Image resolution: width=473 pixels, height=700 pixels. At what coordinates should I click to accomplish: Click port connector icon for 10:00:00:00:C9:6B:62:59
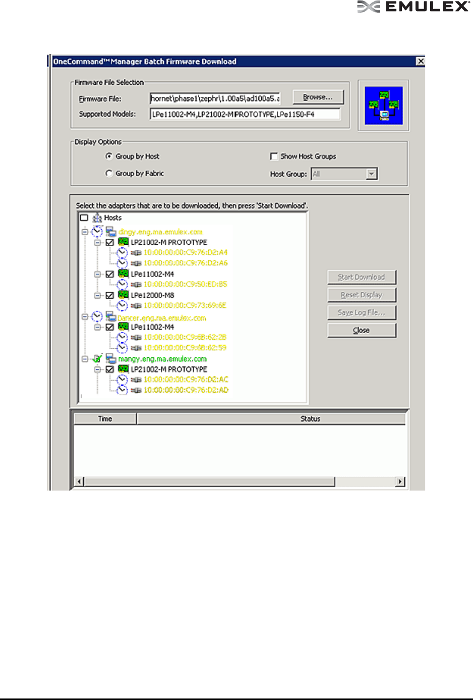136,348
